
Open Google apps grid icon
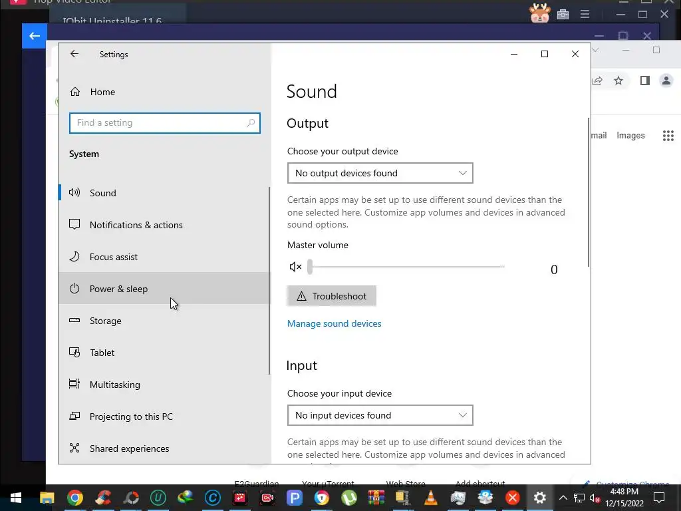click(x=668, y=136)
